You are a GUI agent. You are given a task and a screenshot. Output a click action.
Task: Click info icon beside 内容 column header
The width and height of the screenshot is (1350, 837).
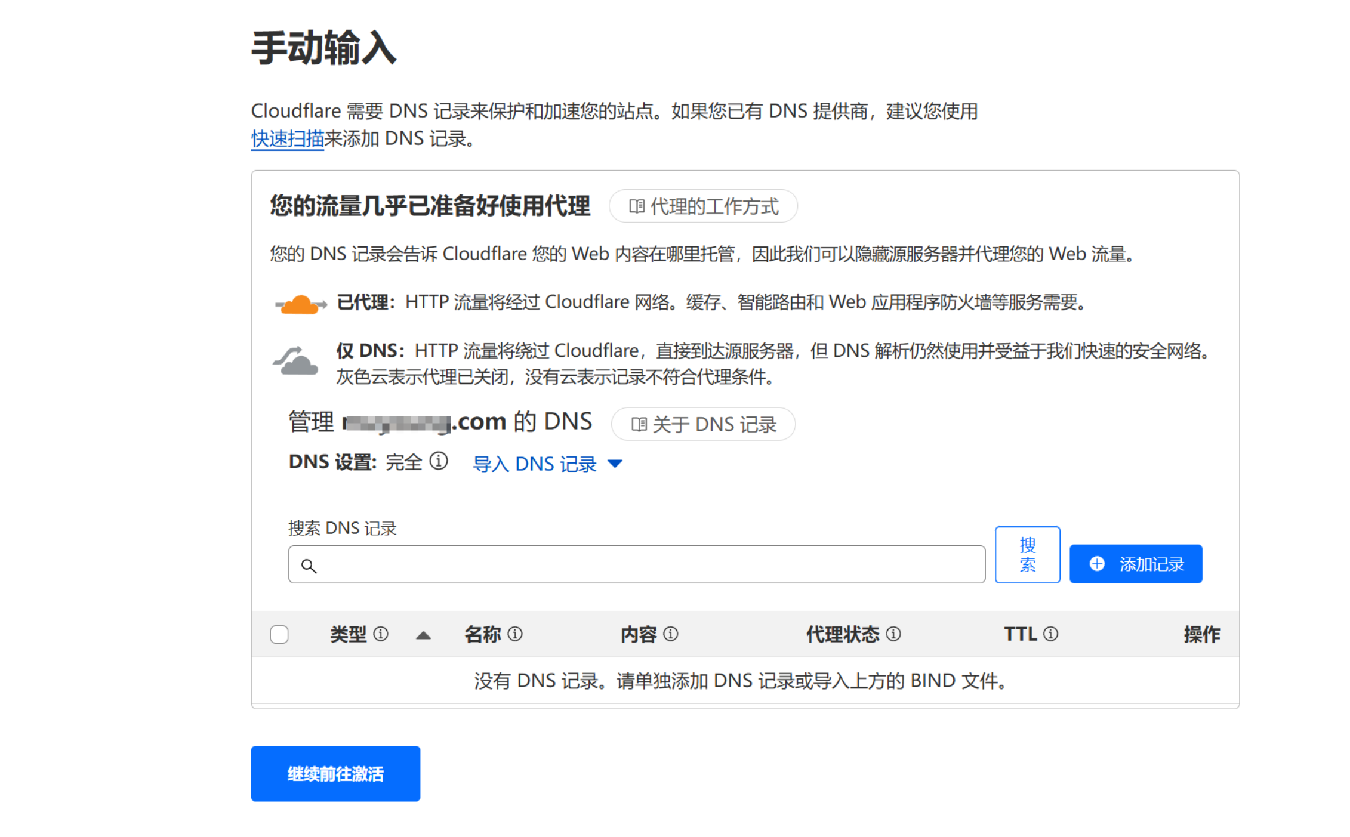pos(671,634)
